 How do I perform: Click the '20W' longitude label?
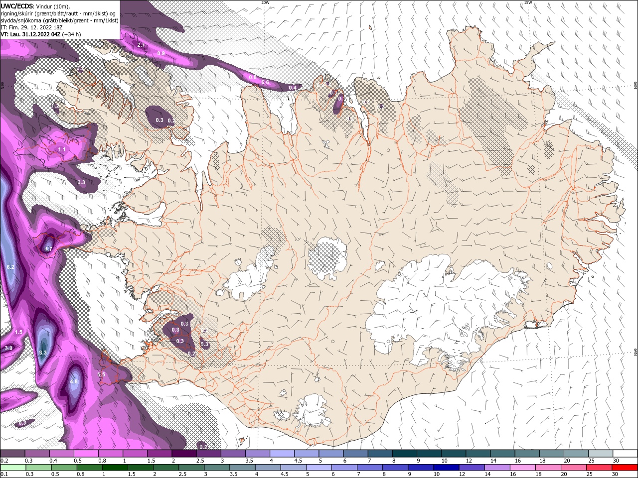265,2
